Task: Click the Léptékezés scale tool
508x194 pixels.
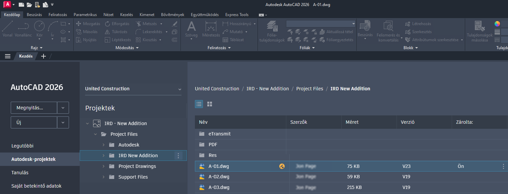Action: coord(118,40)
